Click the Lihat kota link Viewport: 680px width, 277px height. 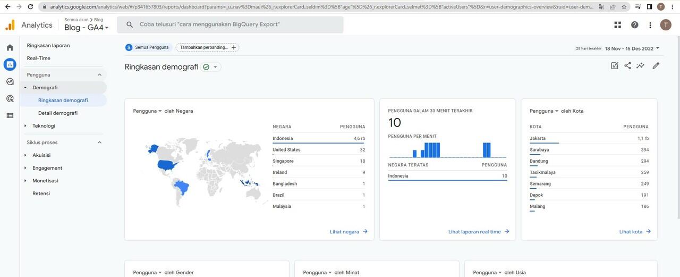pos(635,232)
